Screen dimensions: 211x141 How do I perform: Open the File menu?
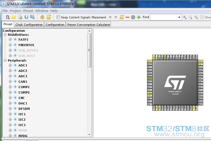point(5,11)
